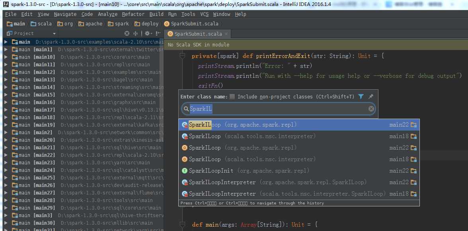Viewport: 468px width, 231px height.
Task: Click fold marker beside printErrorAndExit method
Action: point(182,56)
